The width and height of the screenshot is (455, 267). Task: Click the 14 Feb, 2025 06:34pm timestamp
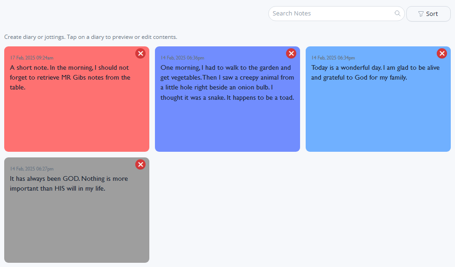pyautogui.click(x=333, y=58)
